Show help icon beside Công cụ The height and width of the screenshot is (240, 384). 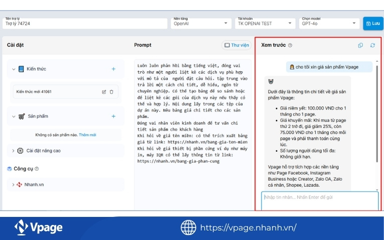(37, 169)
